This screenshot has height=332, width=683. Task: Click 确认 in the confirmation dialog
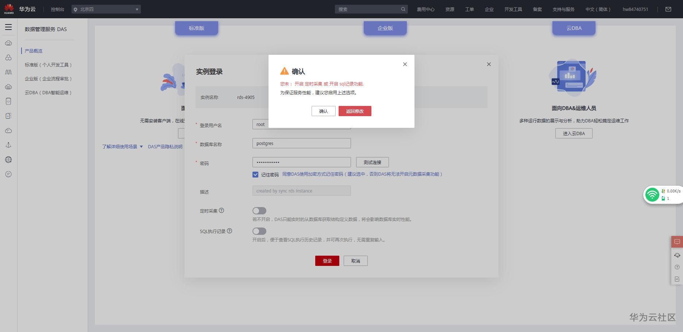[x=324, y=111]
